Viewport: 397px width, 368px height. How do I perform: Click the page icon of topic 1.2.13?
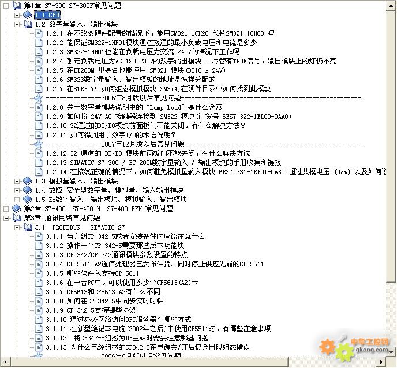pyautogui.click(x=39, y=163)
